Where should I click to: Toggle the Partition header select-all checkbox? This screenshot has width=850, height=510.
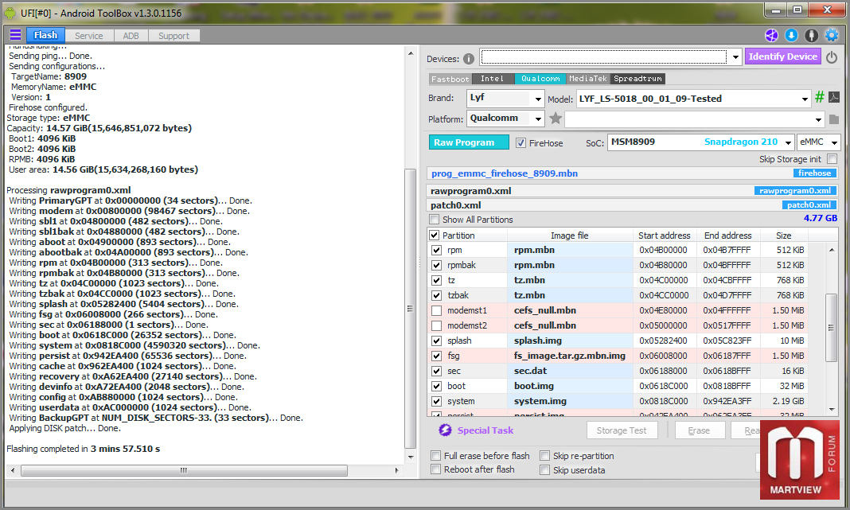tap(434, 236)
